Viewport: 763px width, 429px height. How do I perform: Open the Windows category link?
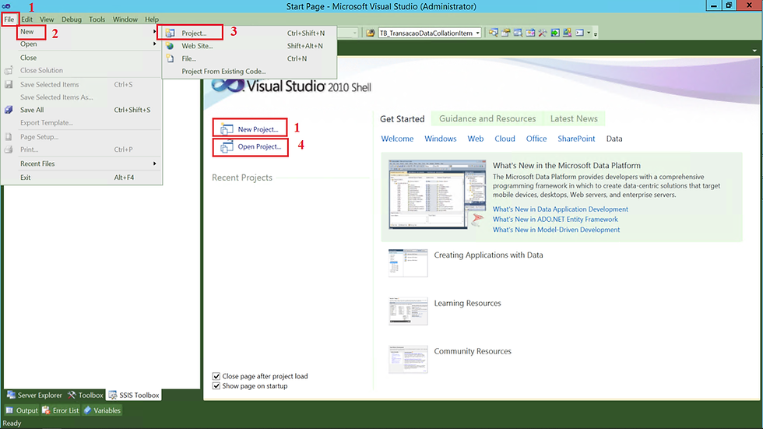[x=441, y=139]
